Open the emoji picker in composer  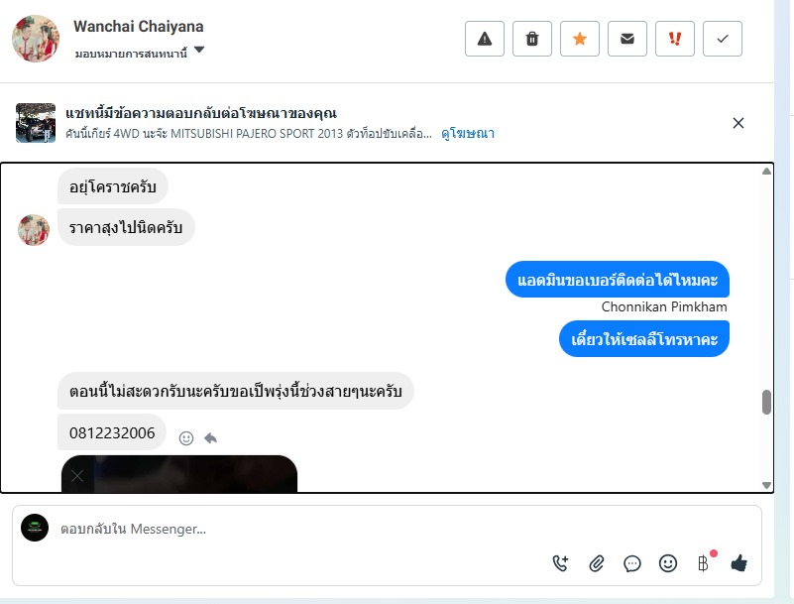668,563
